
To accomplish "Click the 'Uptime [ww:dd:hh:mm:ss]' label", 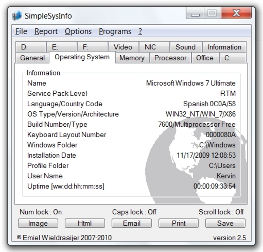I will (x=66, y=186).
